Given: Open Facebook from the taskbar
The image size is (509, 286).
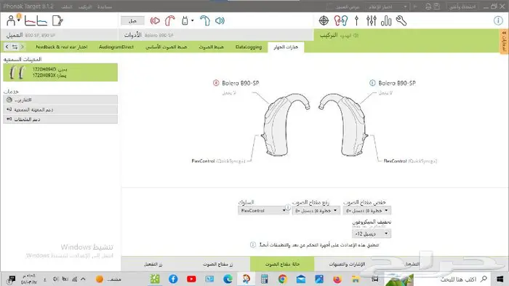Looking at the screenshot, I should [173, 279].
